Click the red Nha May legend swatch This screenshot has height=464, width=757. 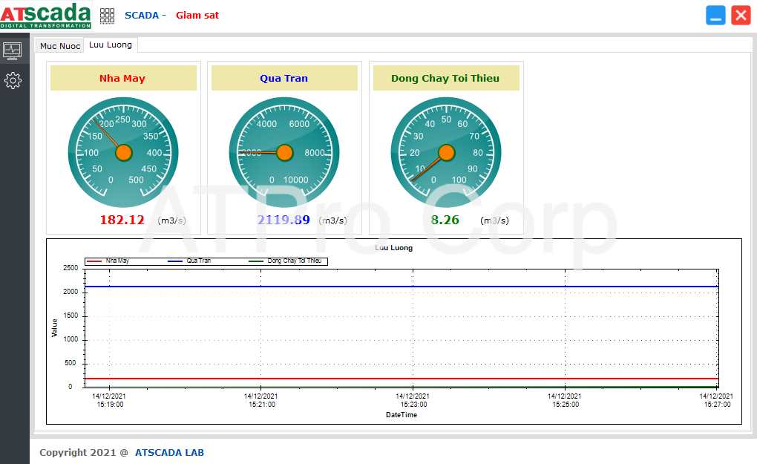(94, 261)
